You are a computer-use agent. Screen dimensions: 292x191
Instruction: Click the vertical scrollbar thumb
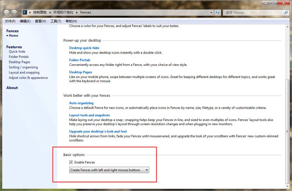(288, 131)
